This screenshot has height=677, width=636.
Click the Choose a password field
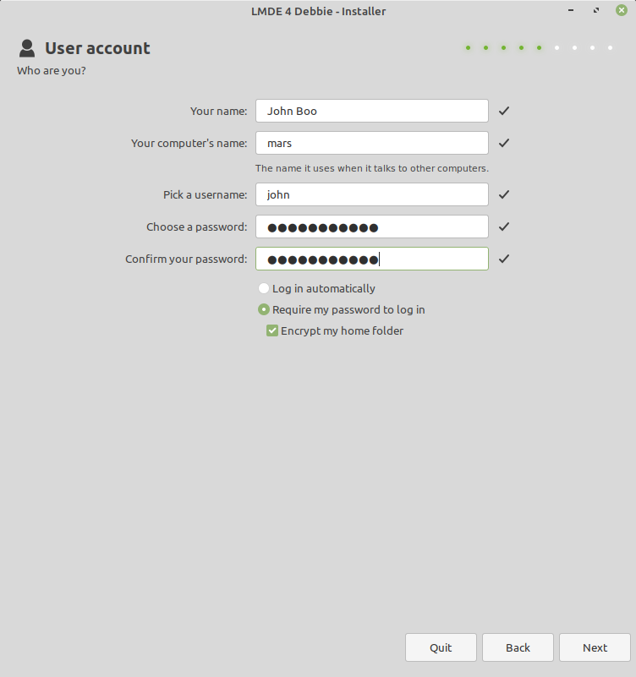pos(371,227)
